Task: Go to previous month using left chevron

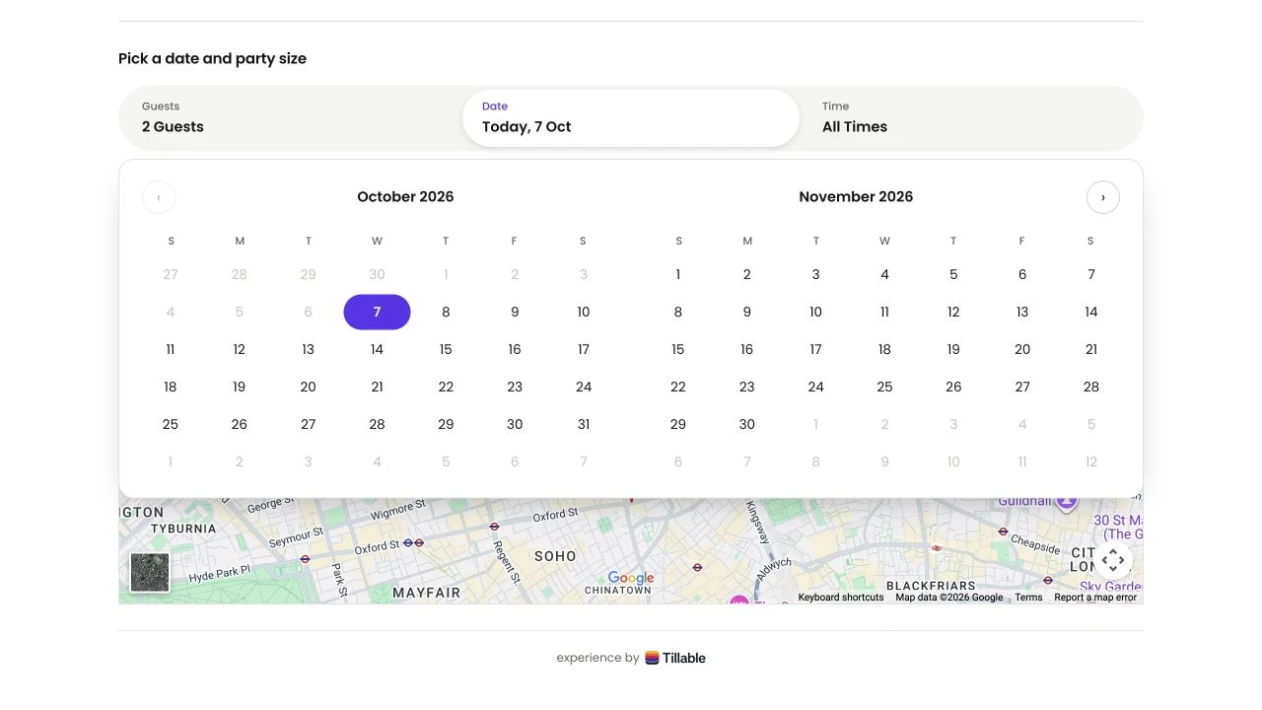Action: pos(159,197)
